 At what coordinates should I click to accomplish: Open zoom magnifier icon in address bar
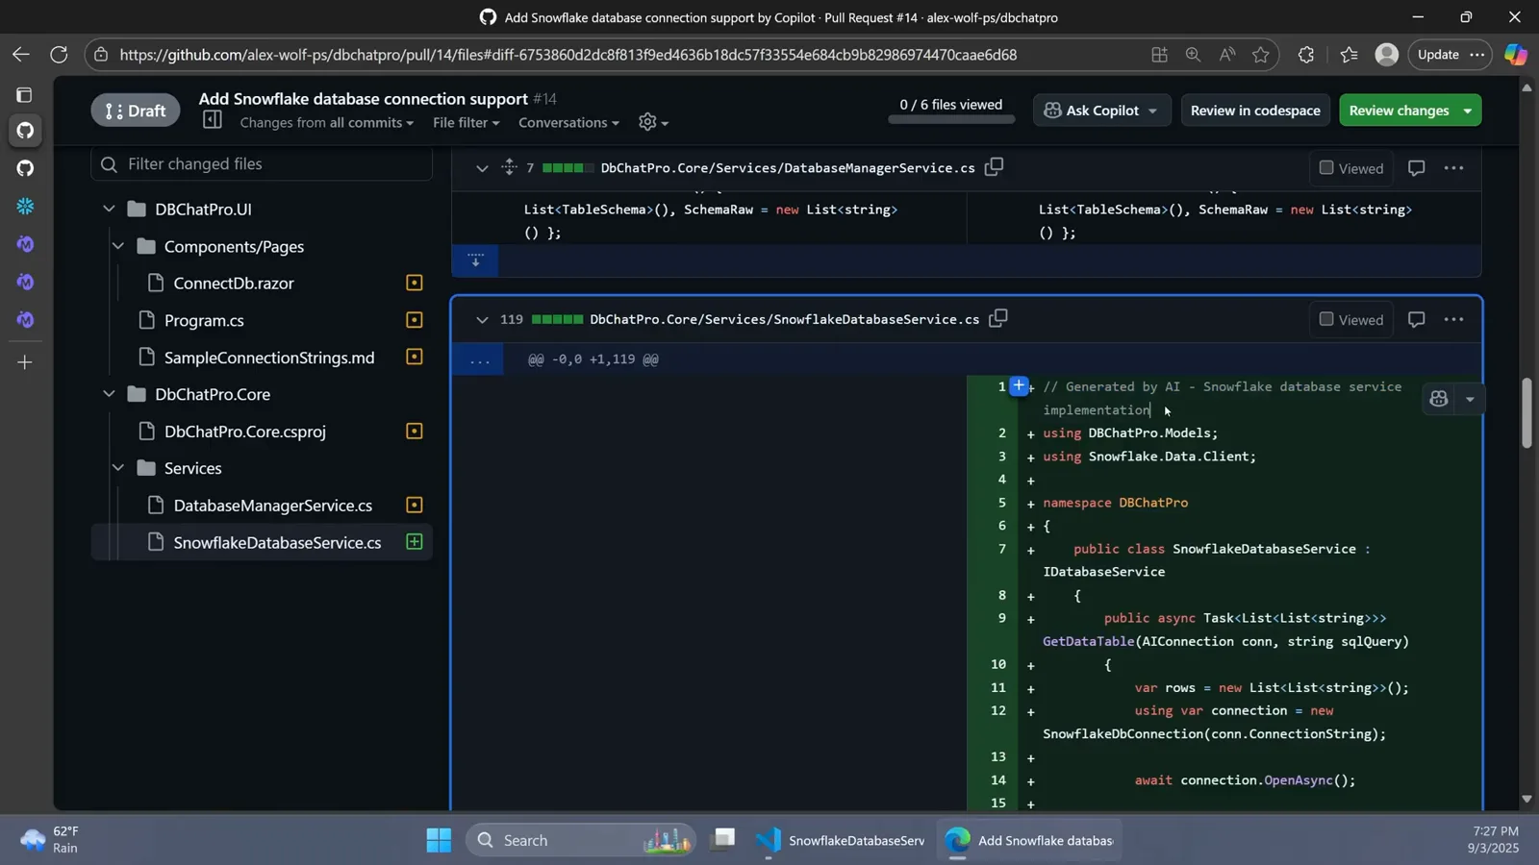tap(1193, 55)
